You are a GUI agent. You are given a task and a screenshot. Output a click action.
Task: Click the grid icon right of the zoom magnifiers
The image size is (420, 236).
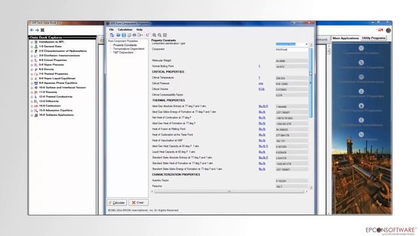pyautogui.click(x=165, y=35)
